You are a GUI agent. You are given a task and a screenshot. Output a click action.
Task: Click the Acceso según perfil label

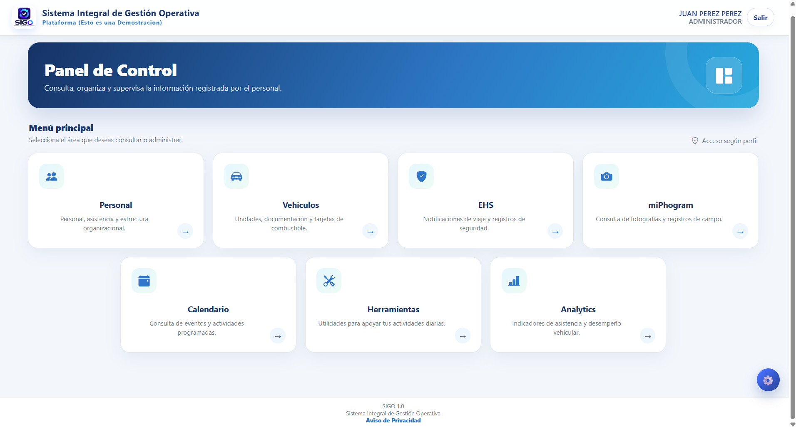[730, 141]
